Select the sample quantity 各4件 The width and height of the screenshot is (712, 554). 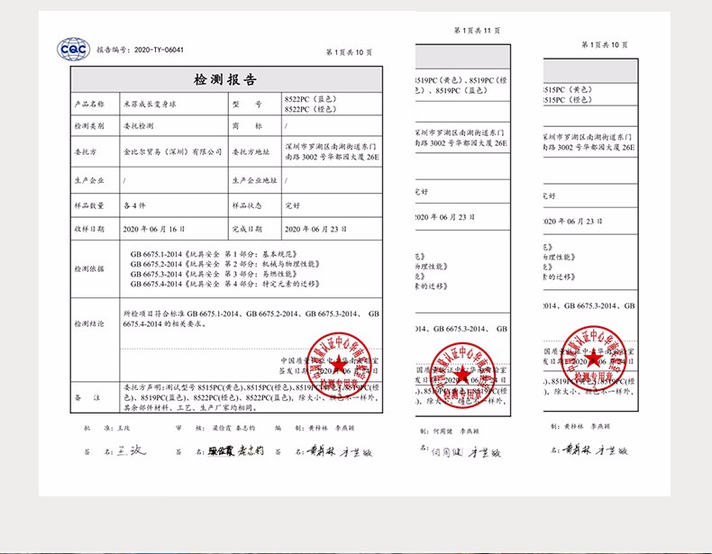(134, 205)
